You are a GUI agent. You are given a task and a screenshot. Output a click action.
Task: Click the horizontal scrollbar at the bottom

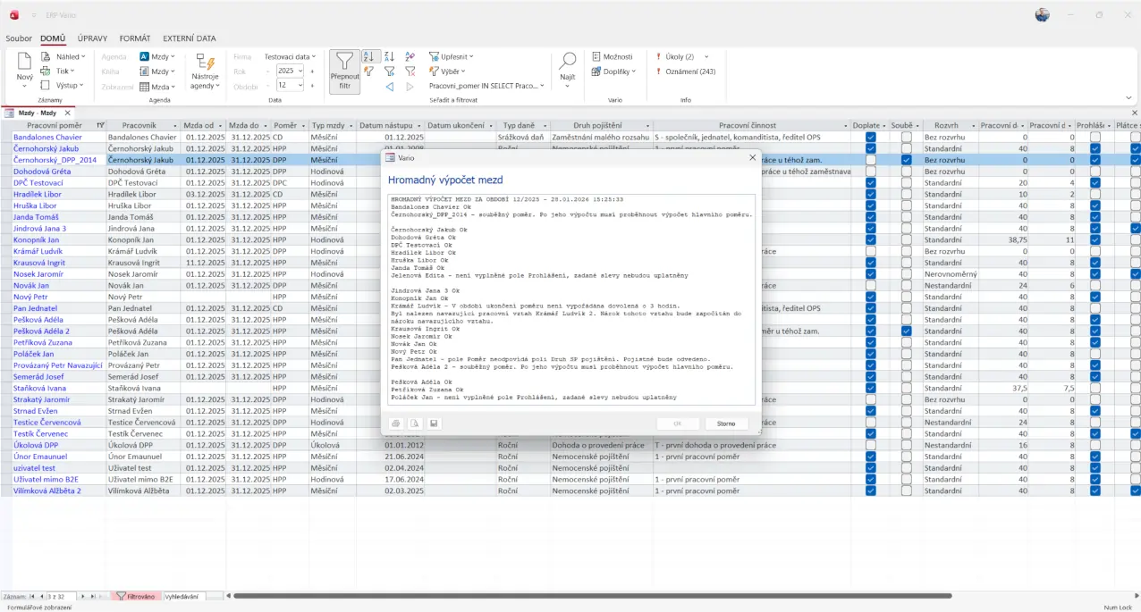(x=590, y=596)
